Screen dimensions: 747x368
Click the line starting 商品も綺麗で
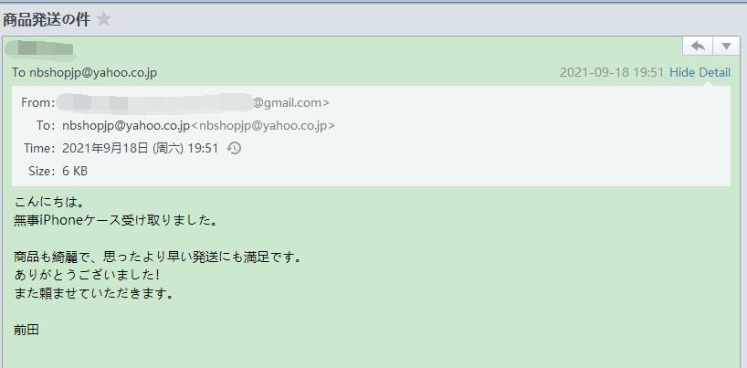[158, 258]
